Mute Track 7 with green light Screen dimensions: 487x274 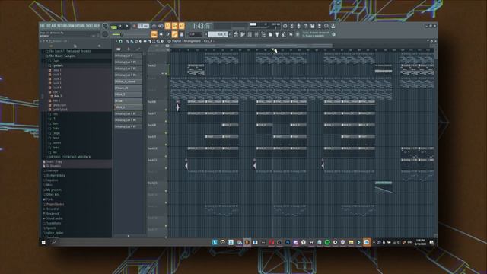click(x=166, y=121)
